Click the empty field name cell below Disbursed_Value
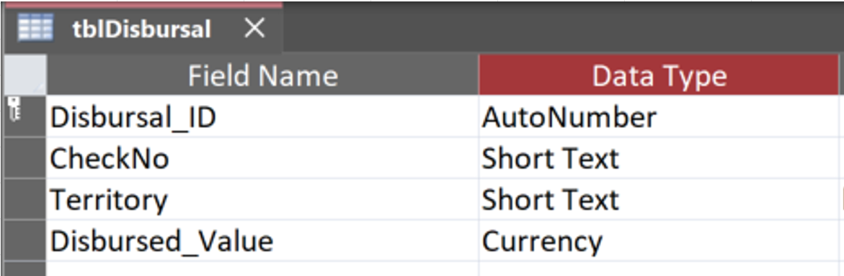Viewport: 844px width, 276px height. [262, 269]
